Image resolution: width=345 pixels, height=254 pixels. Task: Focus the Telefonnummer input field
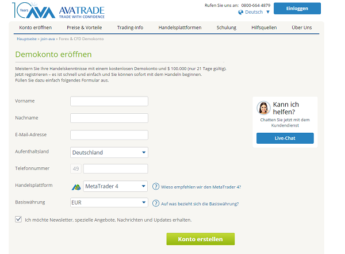116,169
